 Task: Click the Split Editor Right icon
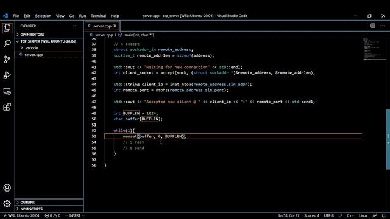tap(372, 26)
